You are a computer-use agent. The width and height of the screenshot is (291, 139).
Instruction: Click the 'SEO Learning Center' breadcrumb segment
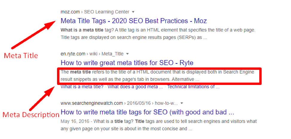coord(107,12)
